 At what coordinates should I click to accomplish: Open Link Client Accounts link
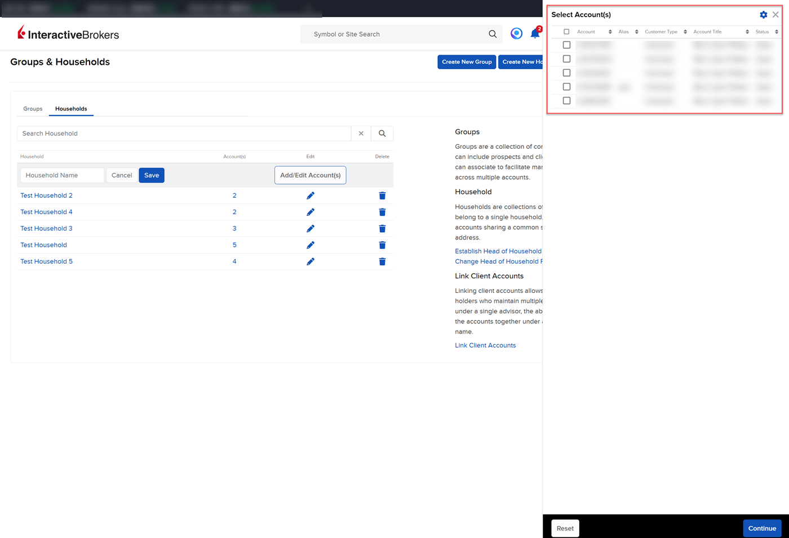coord(485,345)
